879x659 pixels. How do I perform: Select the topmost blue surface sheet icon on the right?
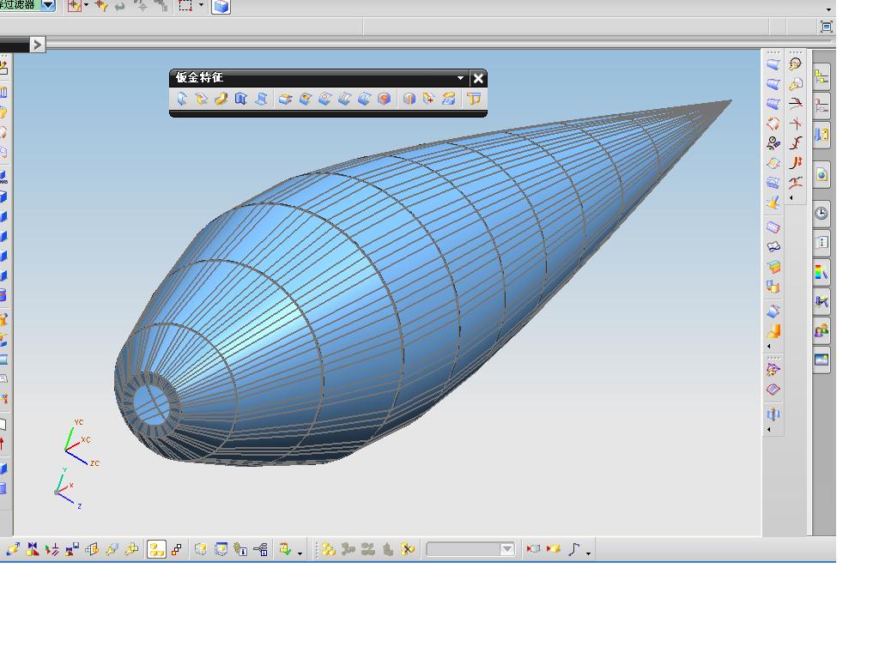click(773, 64)
